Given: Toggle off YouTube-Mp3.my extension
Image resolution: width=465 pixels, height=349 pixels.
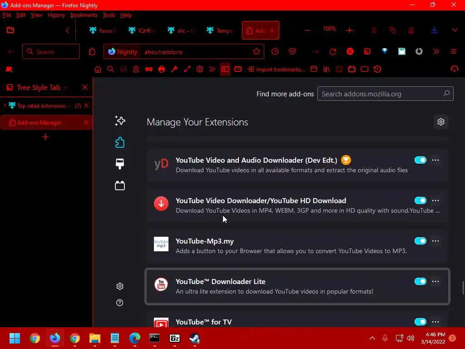Looking at the screenshot, I should 420,241.
